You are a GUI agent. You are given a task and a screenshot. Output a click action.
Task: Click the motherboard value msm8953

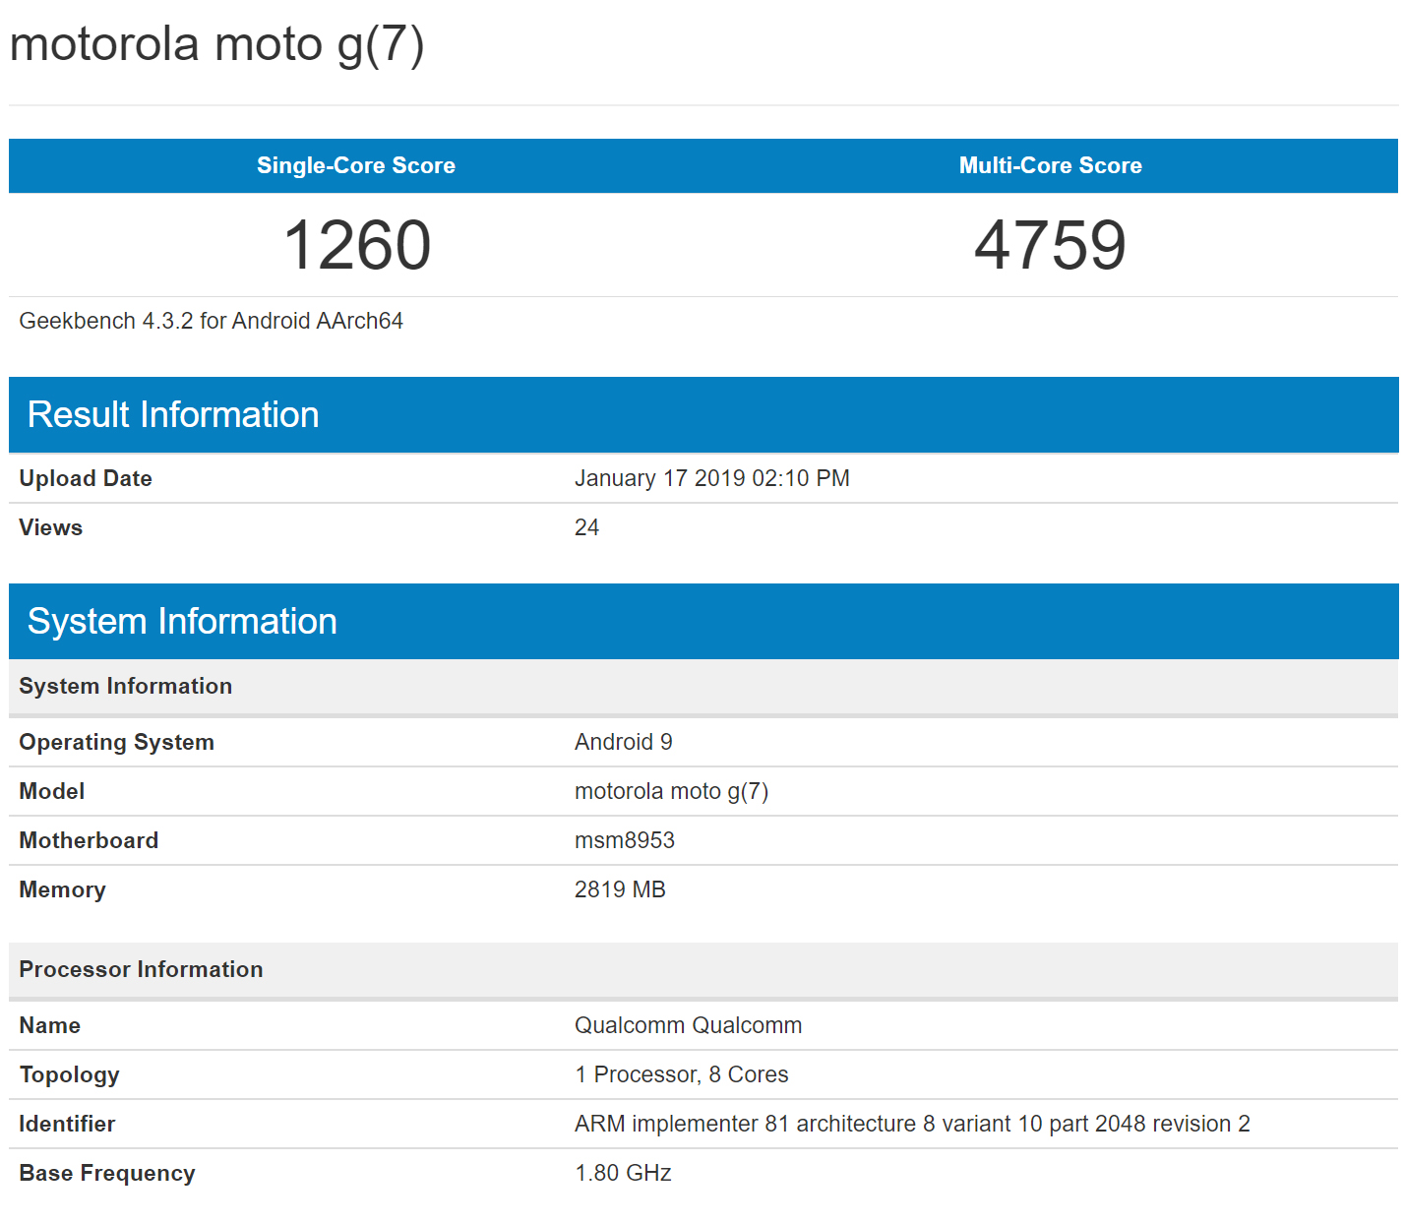point(624,840)
